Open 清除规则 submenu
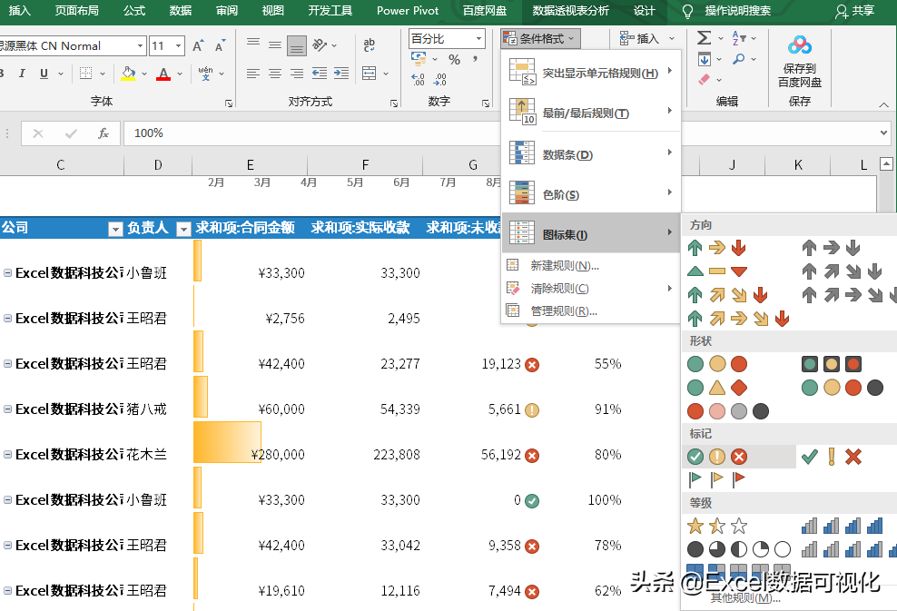Image resolution: width=897 pixels, height=611 pixels. point(591,289)
